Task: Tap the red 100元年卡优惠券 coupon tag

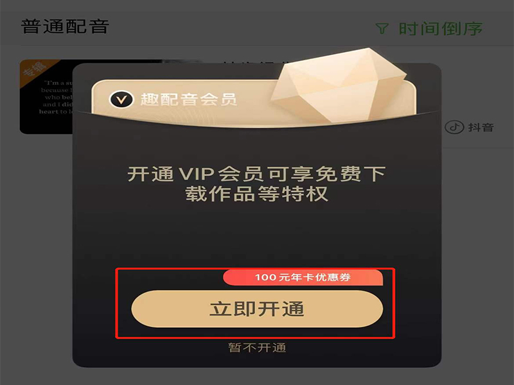Action: coord(303,277)
